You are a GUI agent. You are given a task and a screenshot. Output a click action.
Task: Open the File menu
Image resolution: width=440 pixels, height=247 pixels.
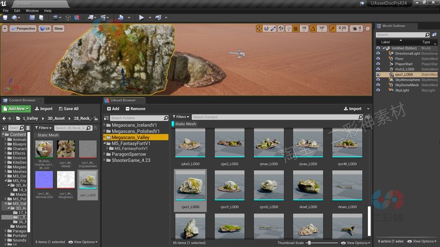(6, 11)
